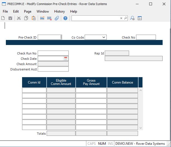The height and width of the screenshot is (147, 171).
Task: Click the Delete row toolbar icon
Action: (49, 18)
